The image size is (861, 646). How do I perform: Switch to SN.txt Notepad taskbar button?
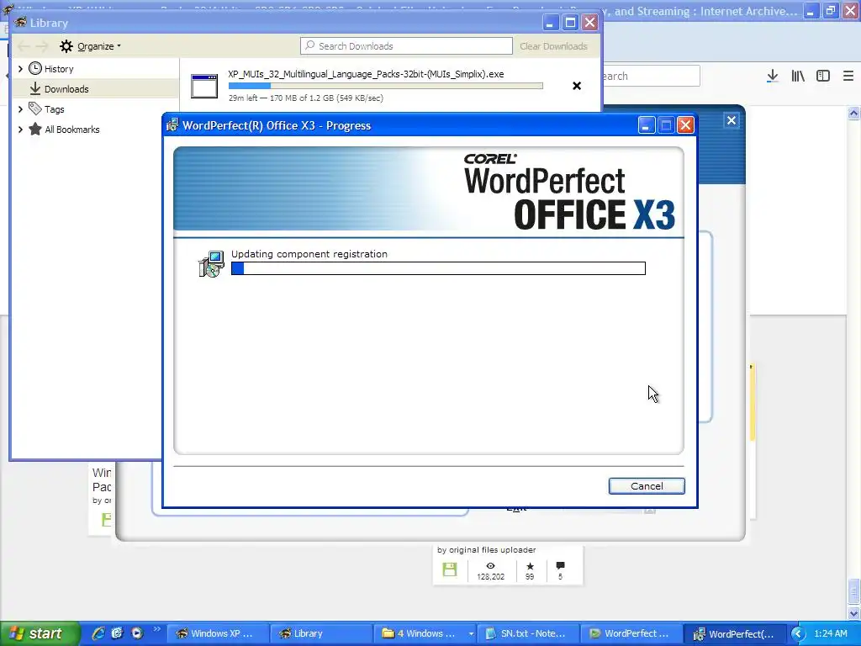[529, 633]
